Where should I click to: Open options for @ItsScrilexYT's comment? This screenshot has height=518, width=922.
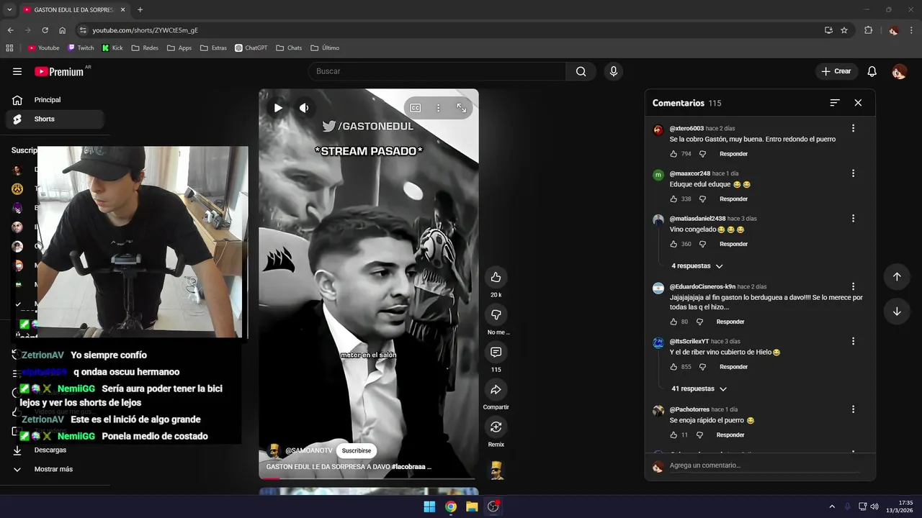pos(853,341)
